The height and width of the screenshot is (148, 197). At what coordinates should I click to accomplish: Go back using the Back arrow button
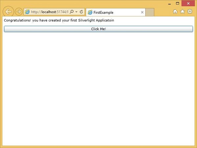point(9,12)
